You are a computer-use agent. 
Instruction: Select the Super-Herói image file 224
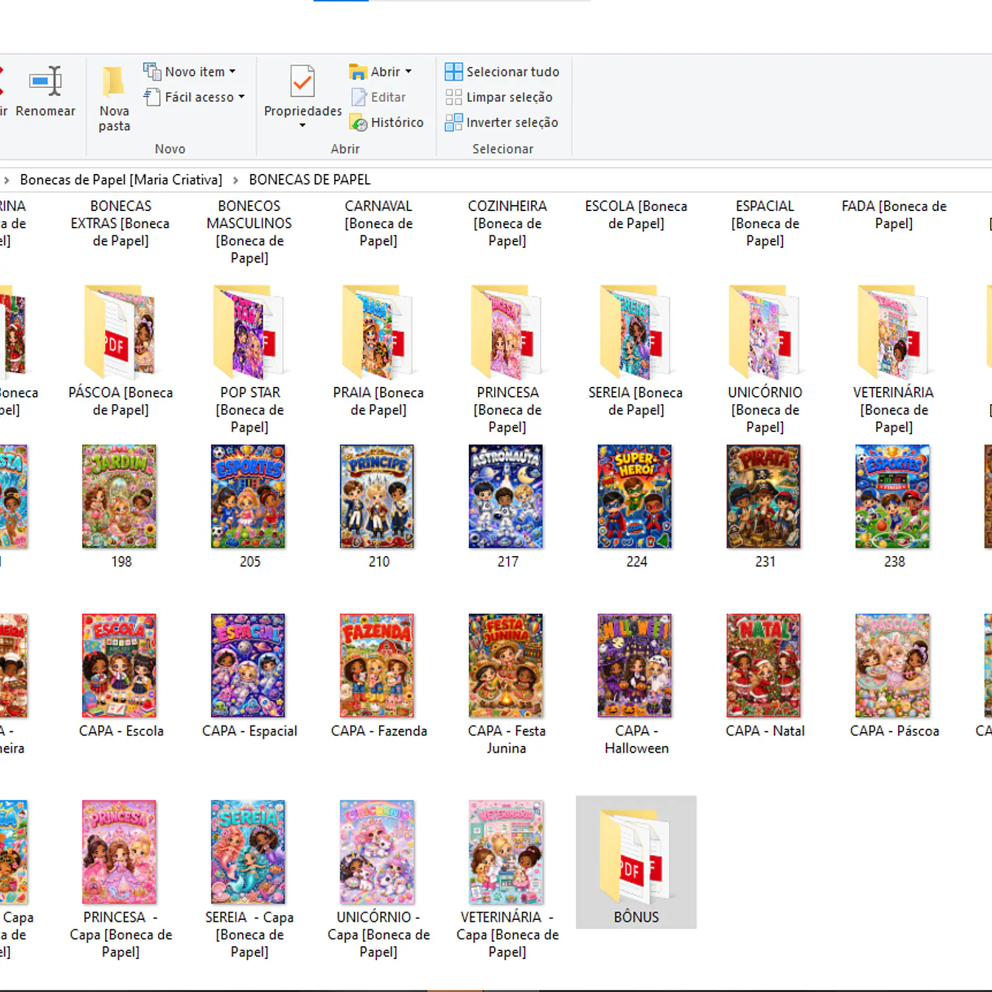[636, 497]
